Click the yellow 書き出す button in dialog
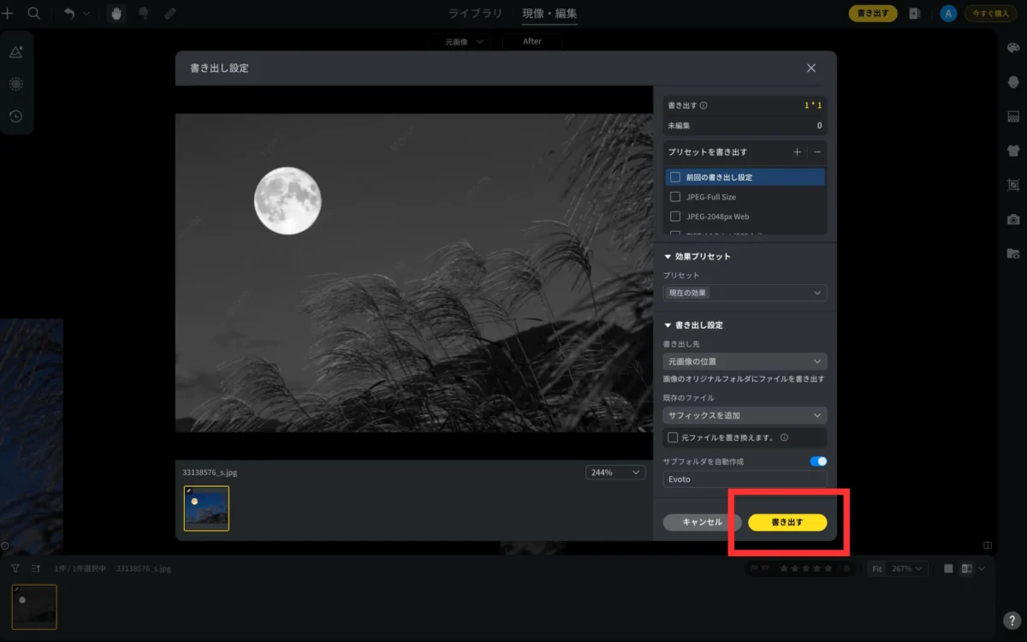 (787, 522)
